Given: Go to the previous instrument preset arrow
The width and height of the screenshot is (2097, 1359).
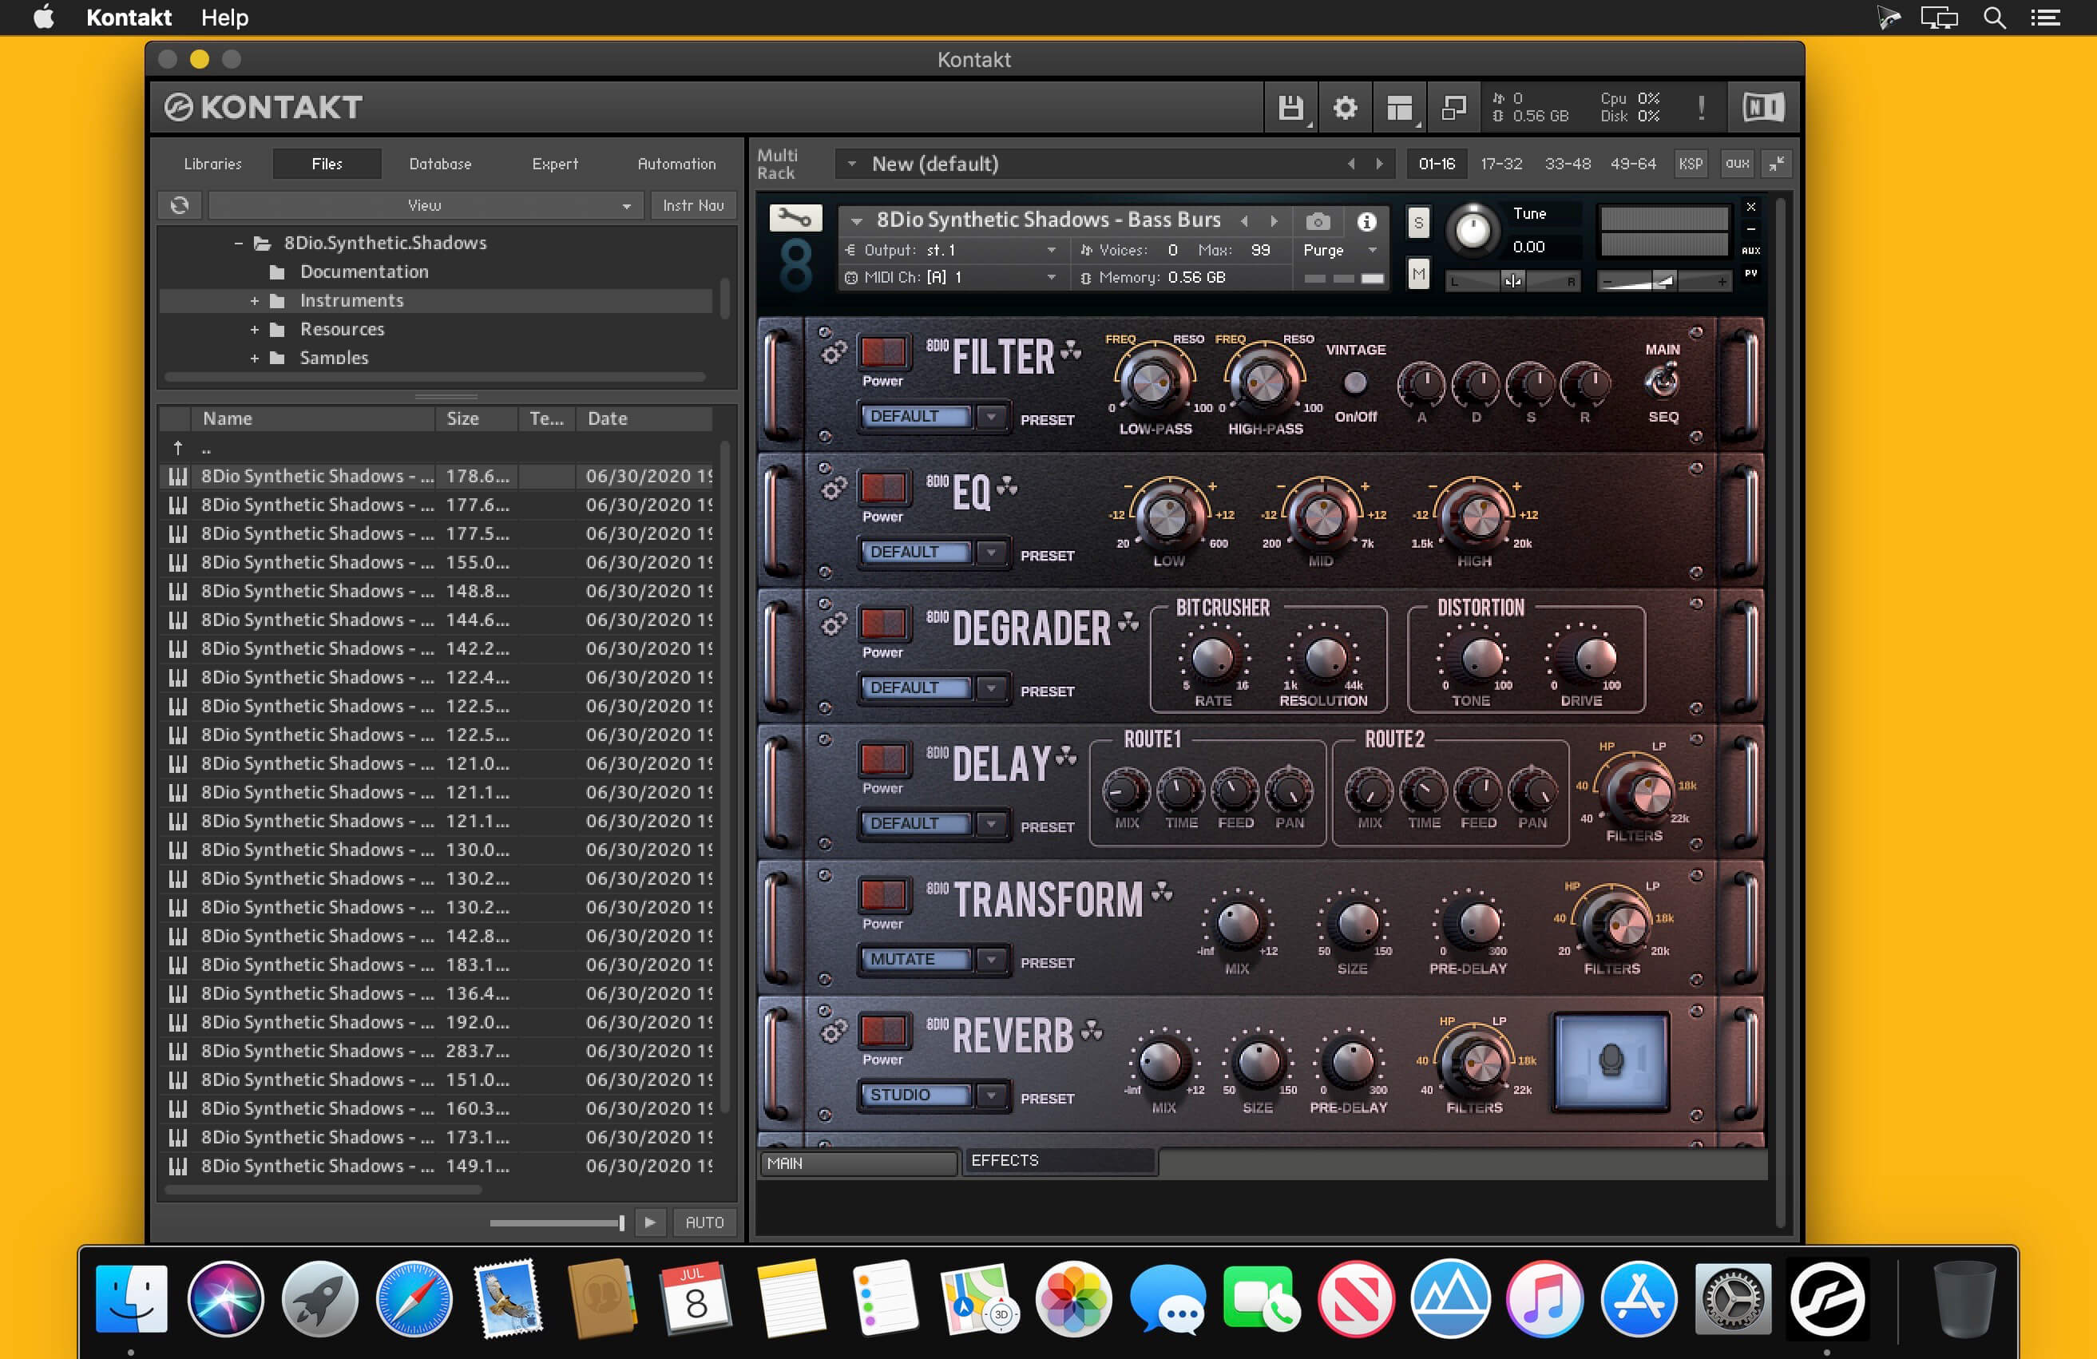Looking at the screenshot, I should coord(1245,221).
